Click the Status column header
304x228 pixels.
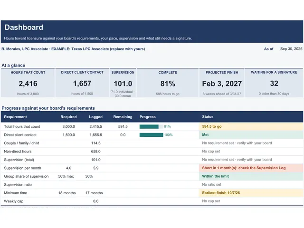(208, 117)
